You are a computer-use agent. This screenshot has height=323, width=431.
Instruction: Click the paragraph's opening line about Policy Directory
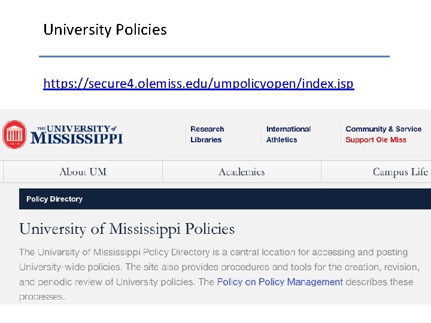[x=213, y=252]
